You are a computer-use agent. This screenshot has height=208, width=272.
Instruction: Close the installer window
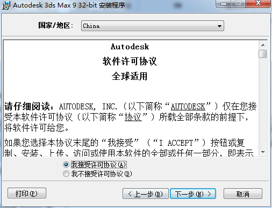click(258, 4)
